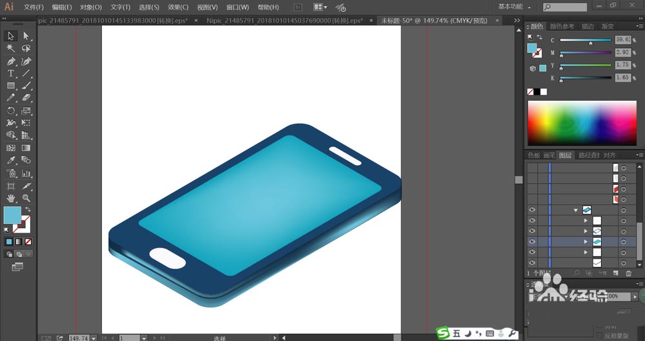Select the Mesh tool
645x341 pixels.
(x=11, y=148)
